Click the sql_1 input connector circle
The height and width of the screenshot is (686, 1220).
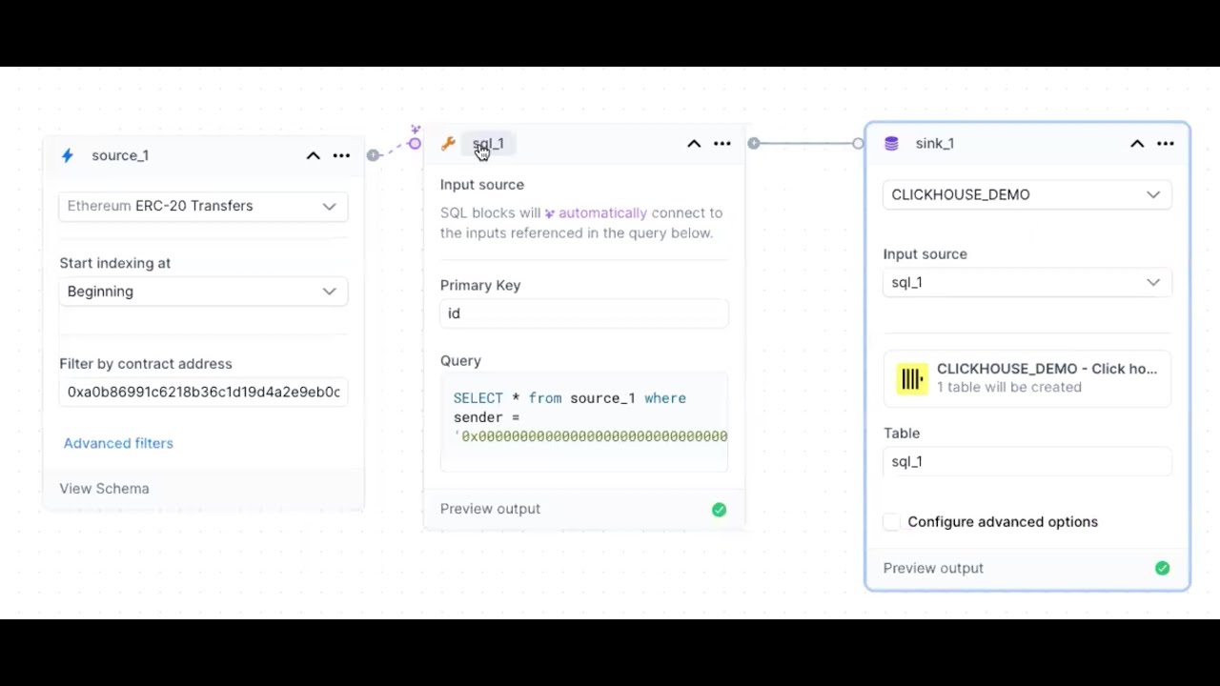[x=415, y=144]
